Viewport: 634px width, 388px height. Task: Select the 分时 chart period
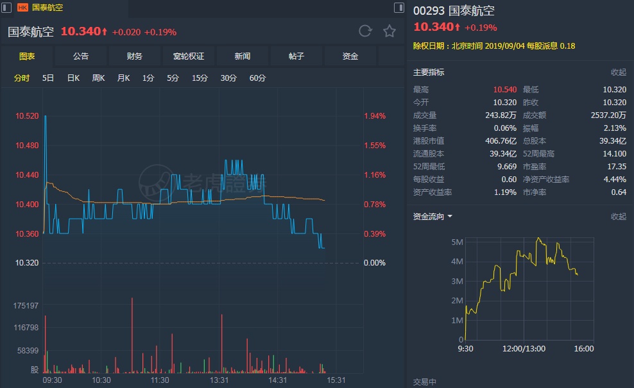click(22, 78)
